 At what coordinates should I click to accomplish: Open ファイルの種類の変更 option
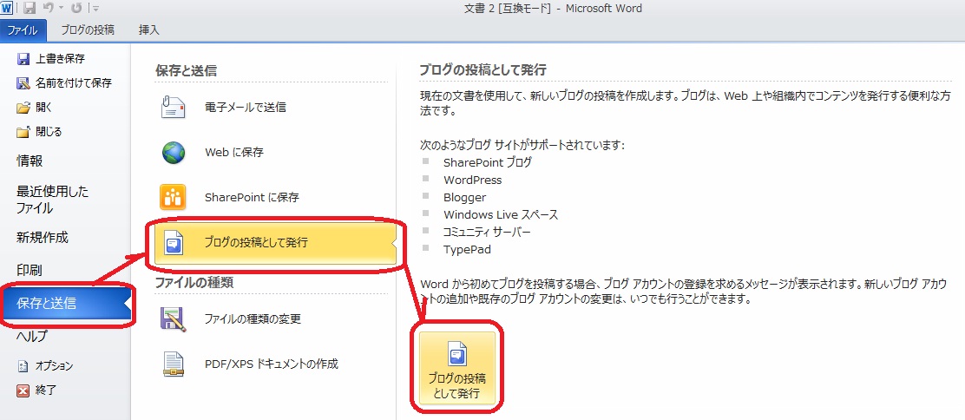pos(253,319)
